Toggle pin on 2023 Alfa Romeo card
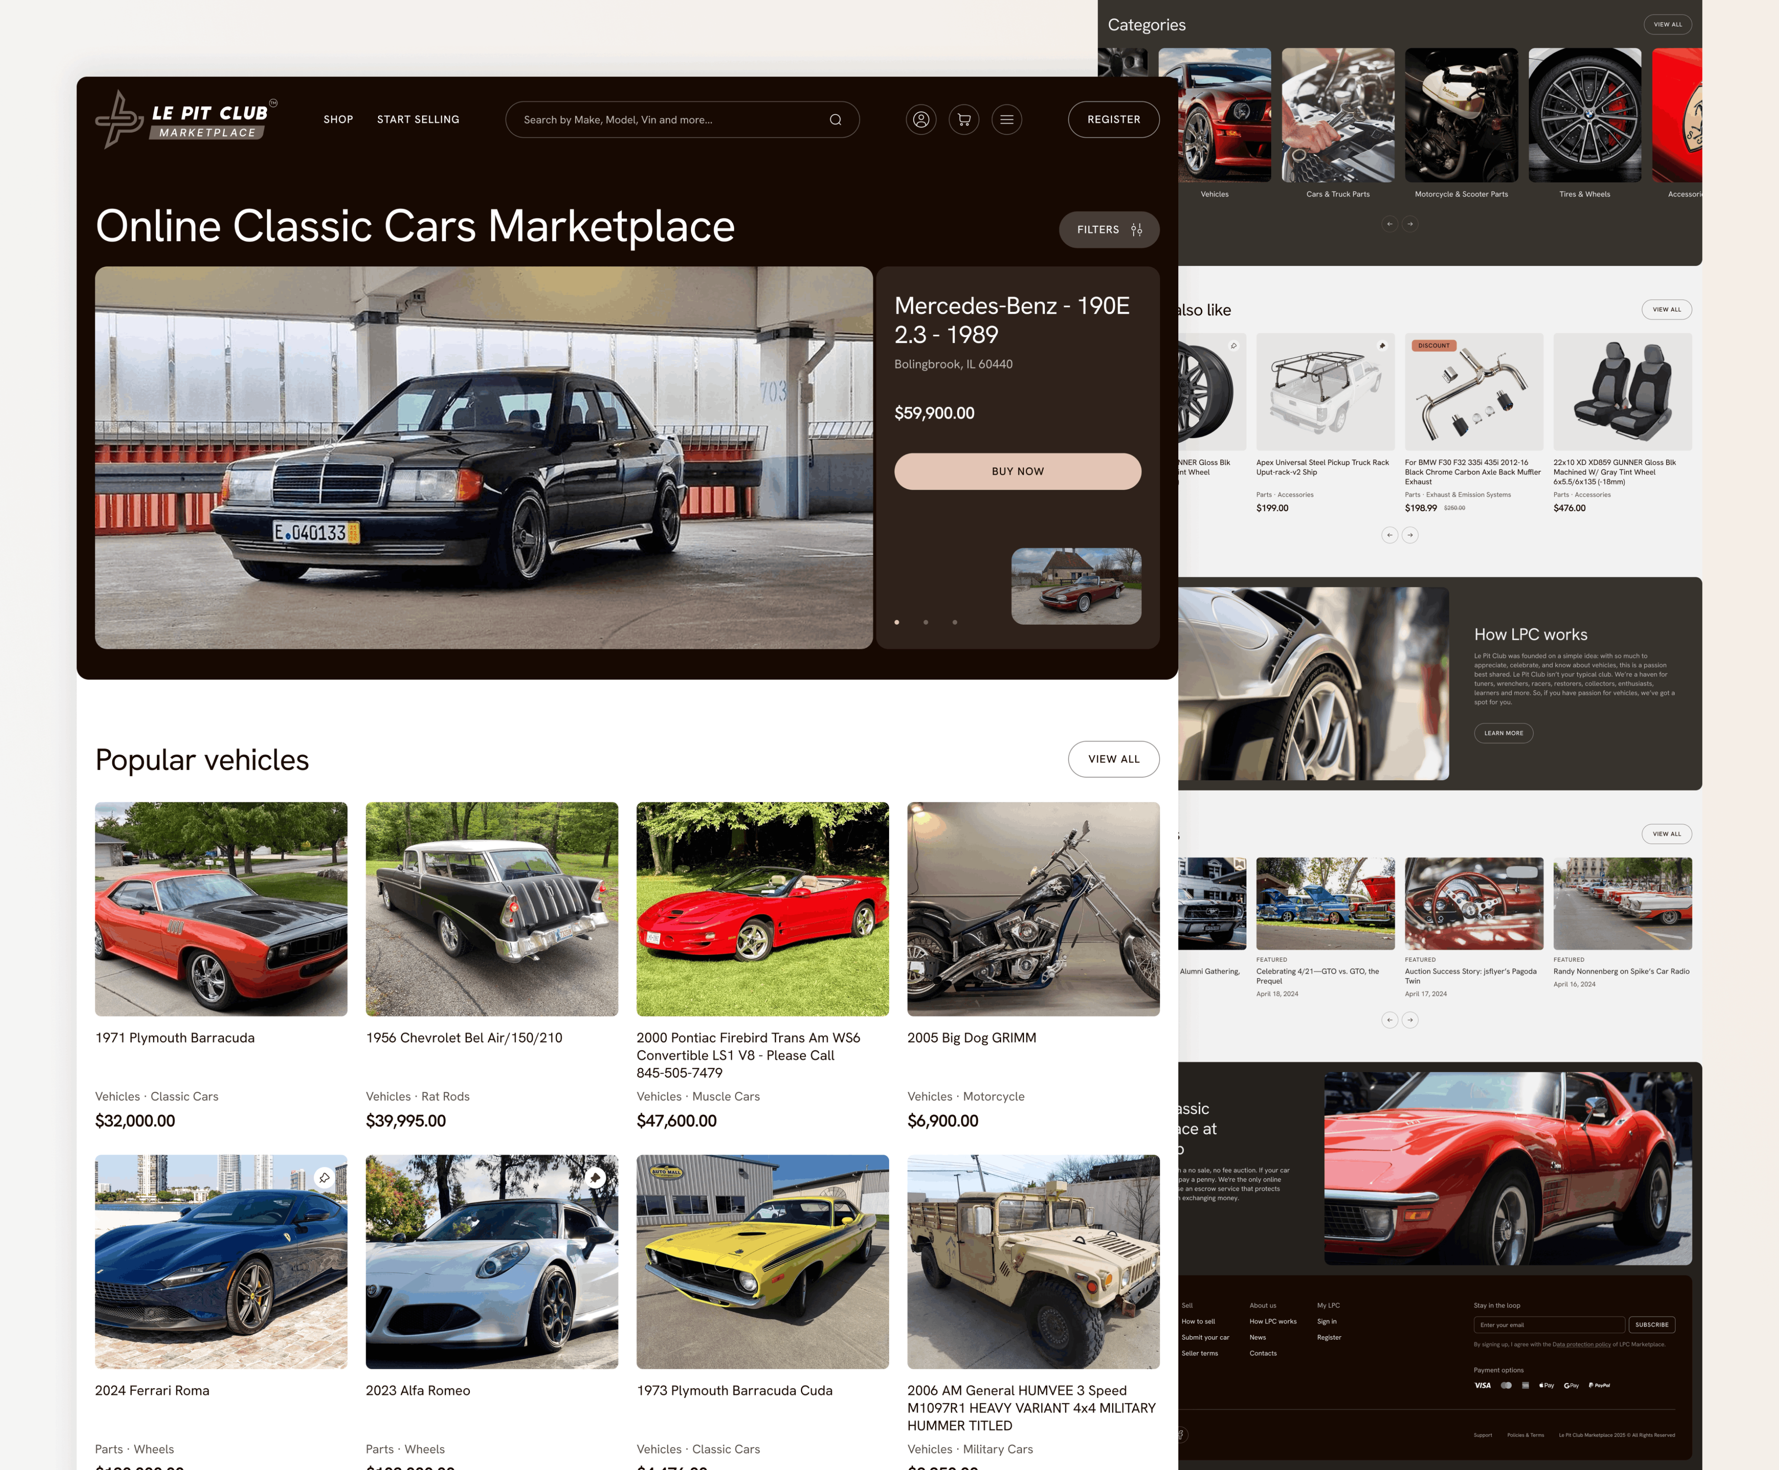Screen dimensions: 1779x1470 click(x=595, y=1178)
